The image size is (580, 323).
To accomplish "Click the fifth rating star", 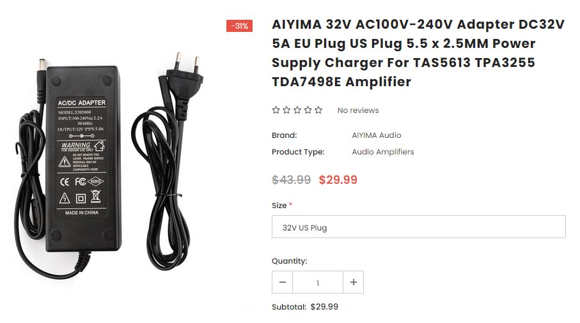I will (x=318, y=110).
